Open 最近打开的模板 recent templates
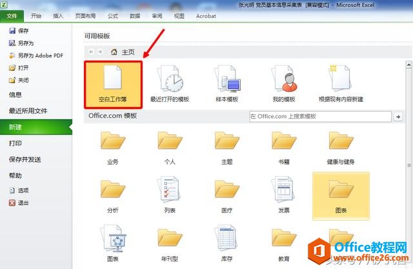The width and height of the screenshot is (413, 269). tap(170, 85)
